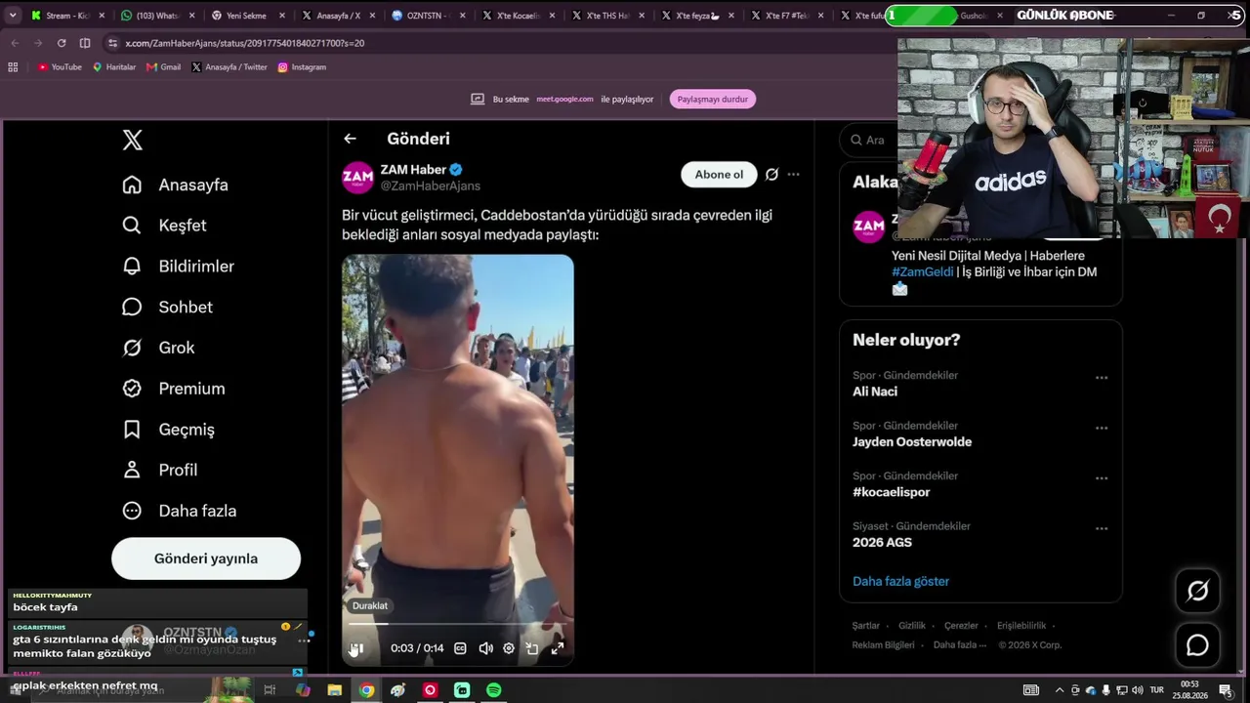The width and height of the screenshot is (1250, 703).
Task: Open options for 2026 AGS trend
Action: click(1102, 528)
